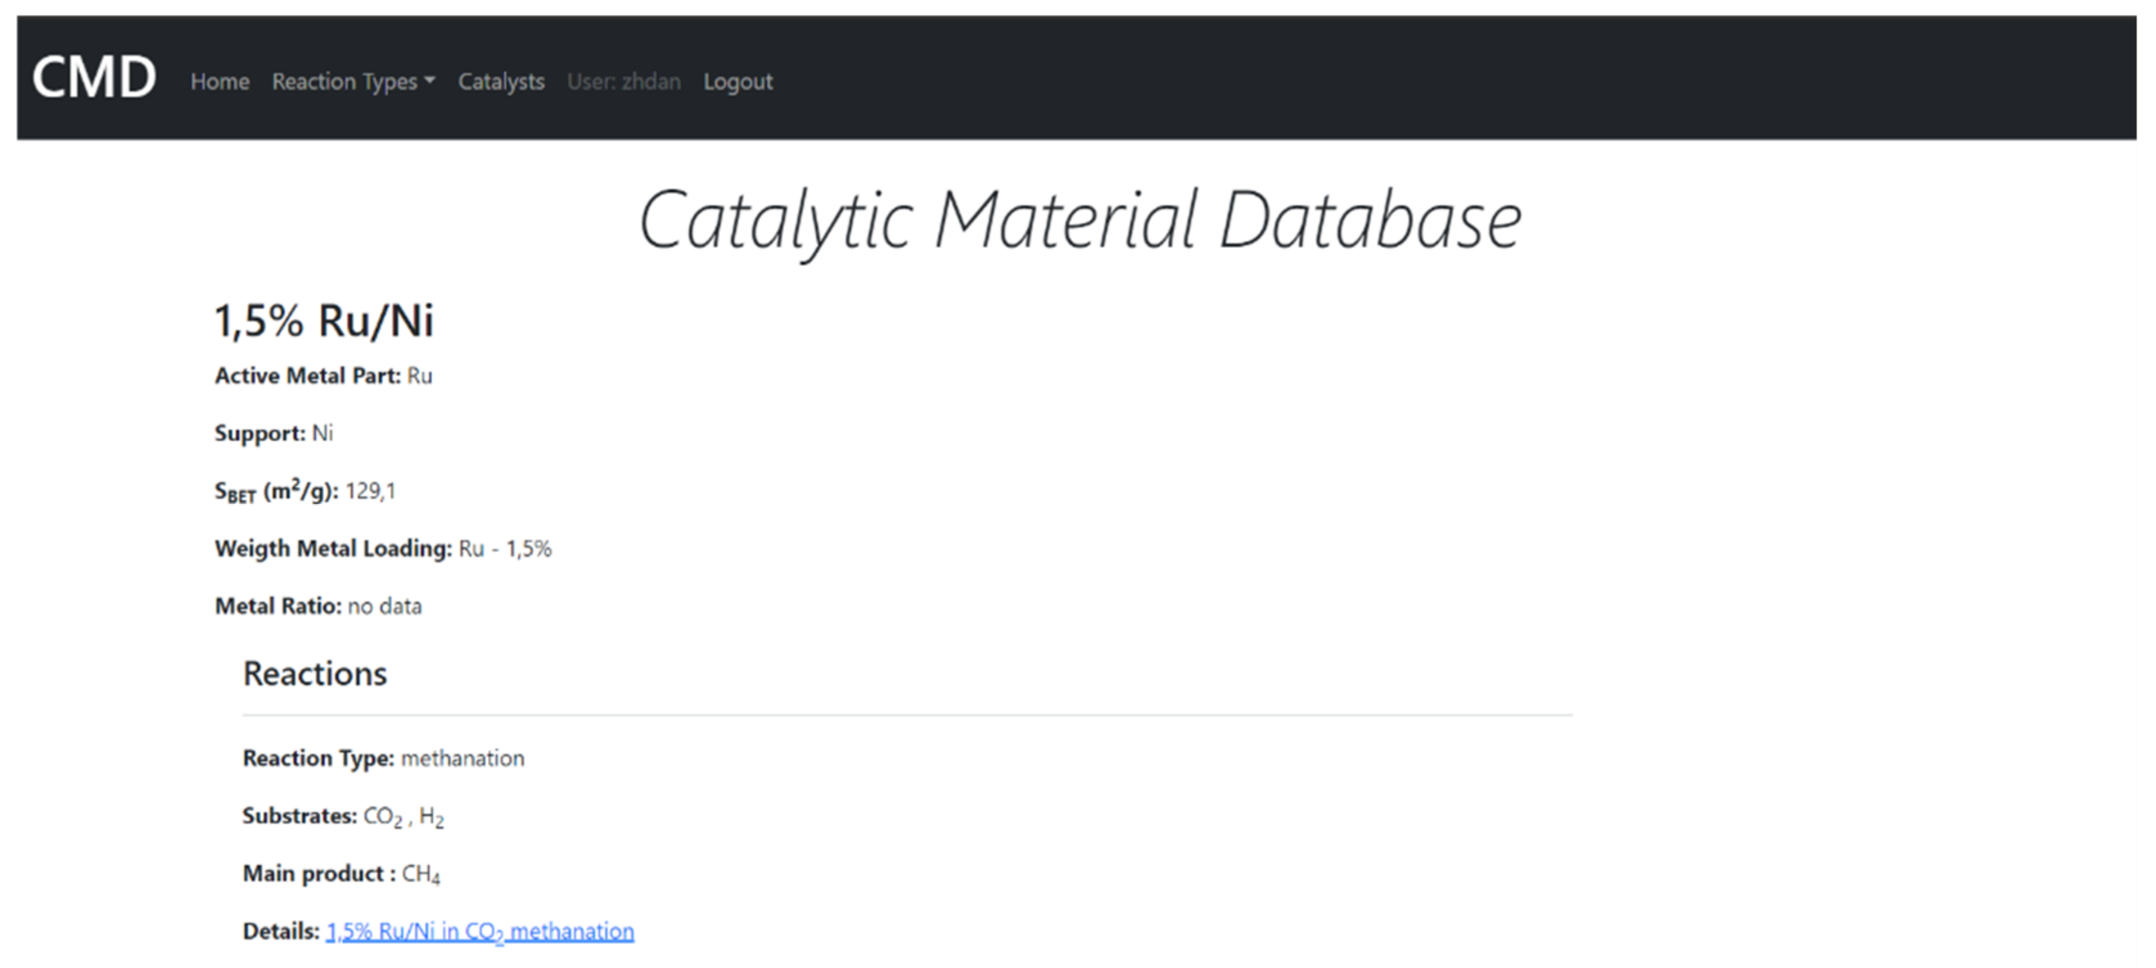The height and width of the screenshot is (968, 2156).
Task: Click the 1,5% Ru/Ni catalyst title
Action: [324, 321]
